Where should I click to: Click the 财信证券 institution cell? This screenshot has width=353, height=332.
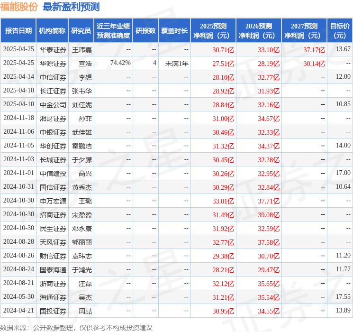pyautogui.click(x=53, y=256)
